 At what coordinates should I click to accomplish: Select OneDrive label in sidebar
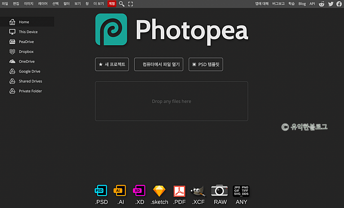click(x=27, y=62)
